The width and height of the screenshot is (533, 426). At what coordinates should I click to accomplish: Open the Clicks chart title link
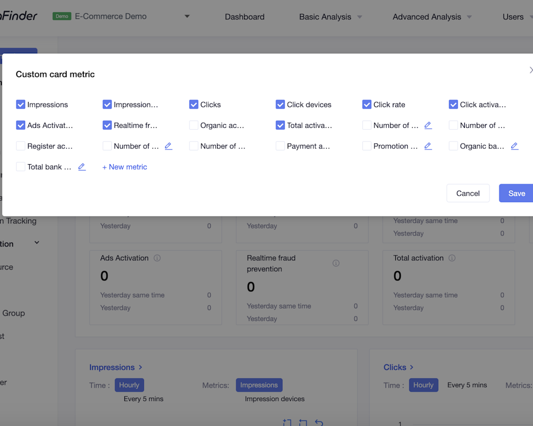point(398,367)
